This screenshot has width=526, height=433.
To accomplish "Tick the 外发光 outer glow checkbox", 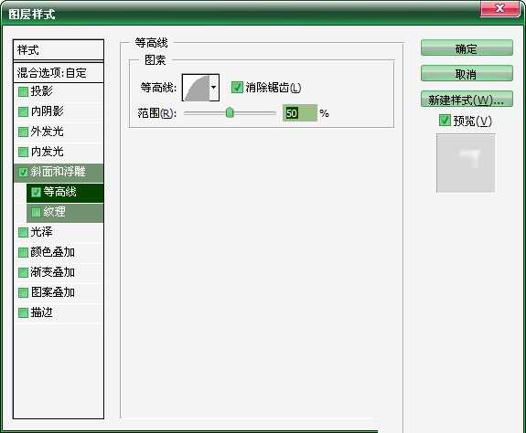I will [x=23, y=132].
